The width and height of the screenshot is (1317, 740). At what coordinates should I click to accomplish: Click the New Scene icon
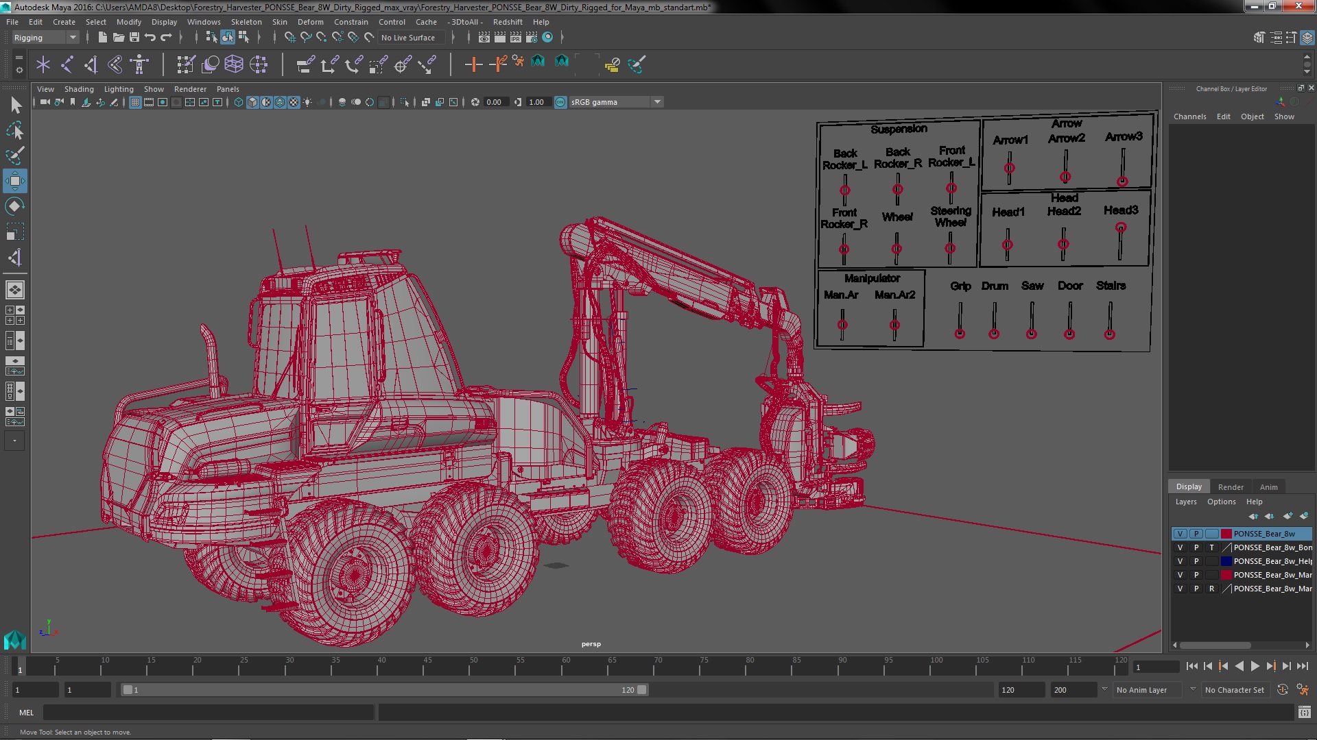103,37
